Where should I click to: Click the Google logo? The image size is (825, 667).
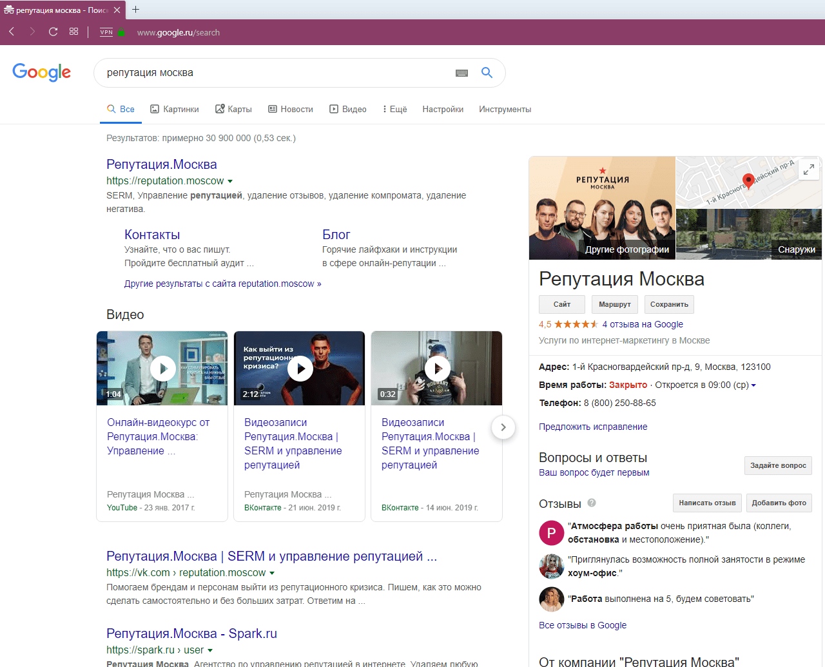(x=42, y=72)
